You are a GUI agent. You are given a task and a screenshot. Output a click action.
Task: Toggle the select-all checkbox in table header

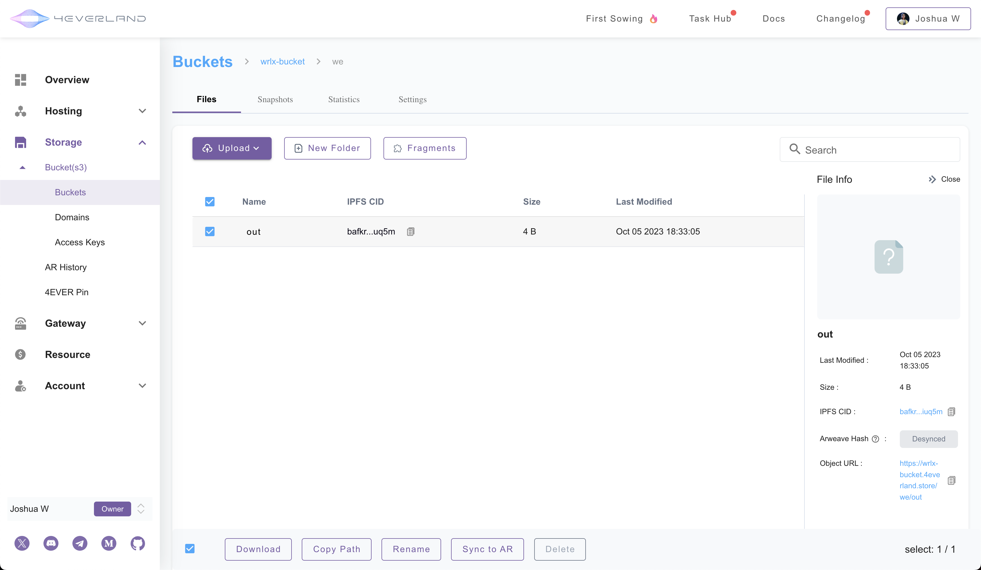[210, 202]
